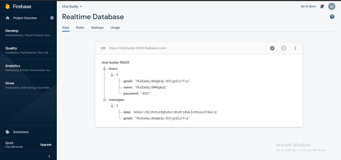The height and width of the screenshot is (160, 341).
Task: Open Extensions in sidebar
Action: [x=21, y=132]
